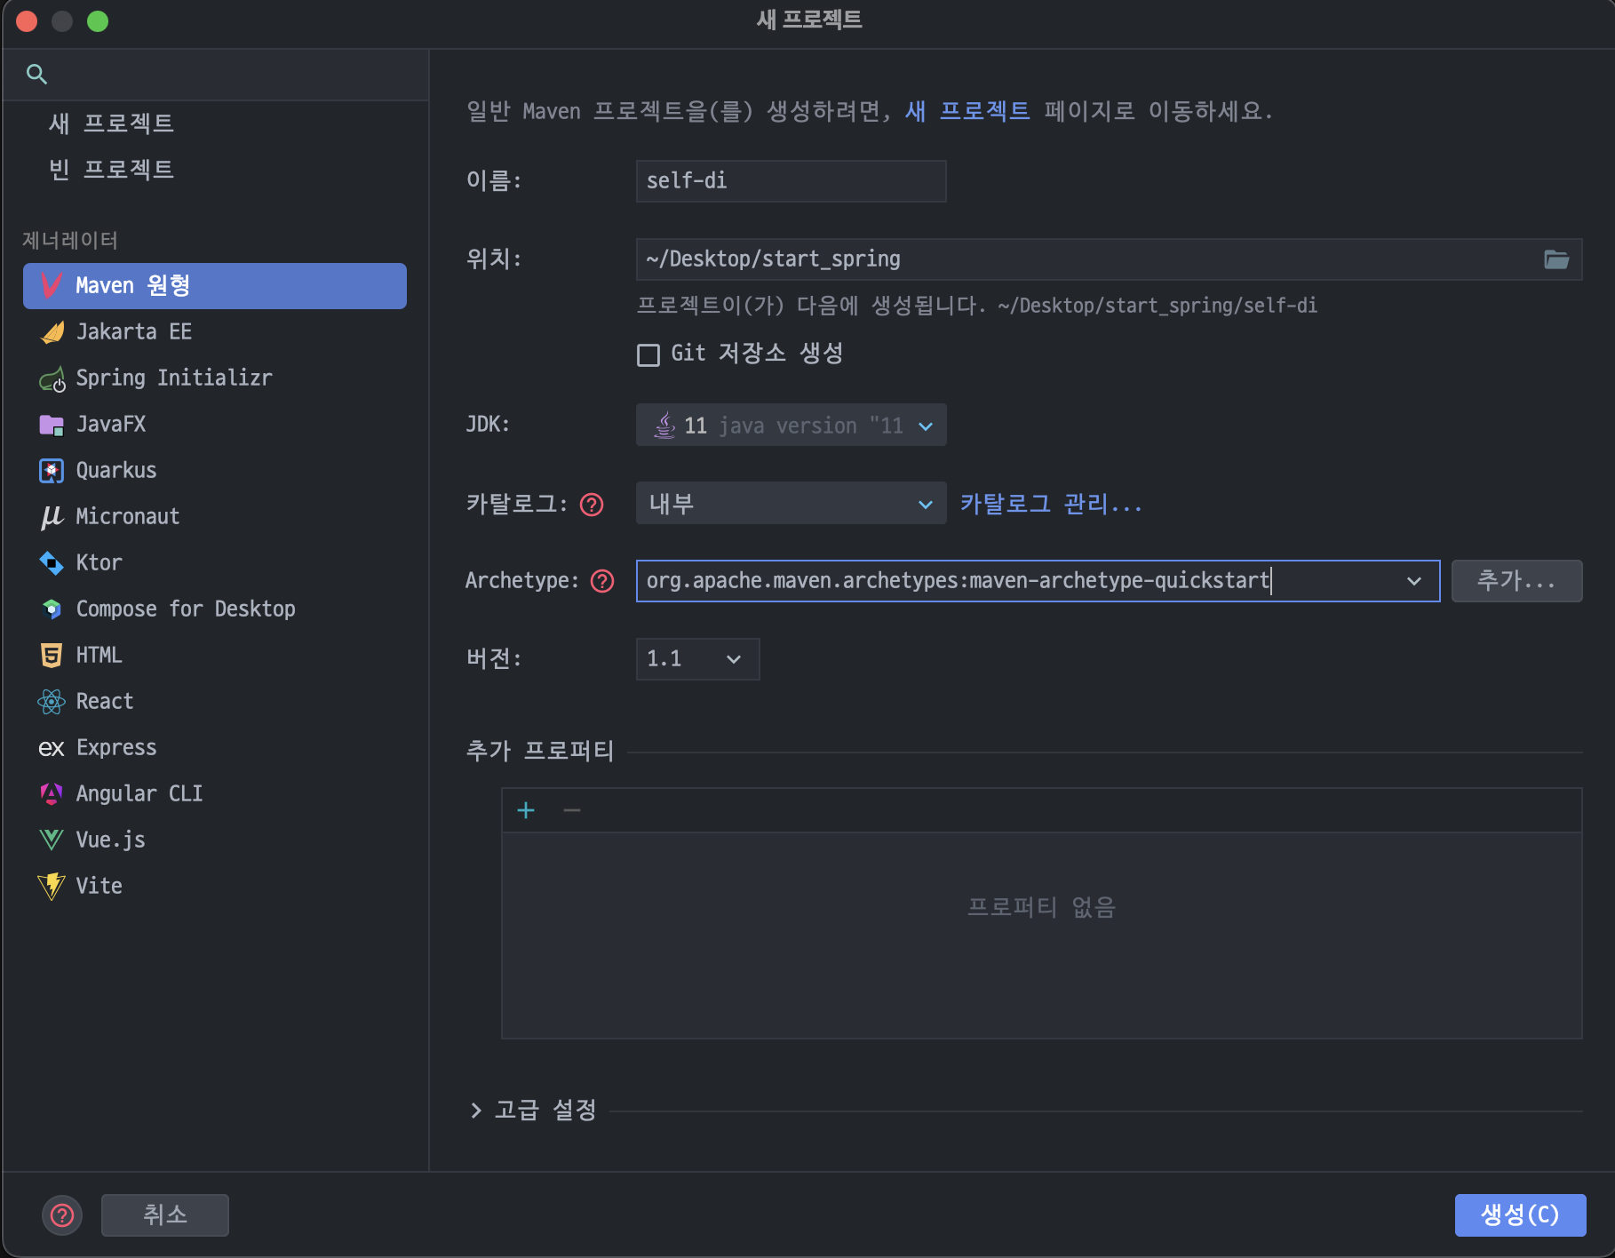Open the 카탈로그 dropdown showing 내부
The width and height of the screenshot is (1615, 1258).
pos(791,504)
